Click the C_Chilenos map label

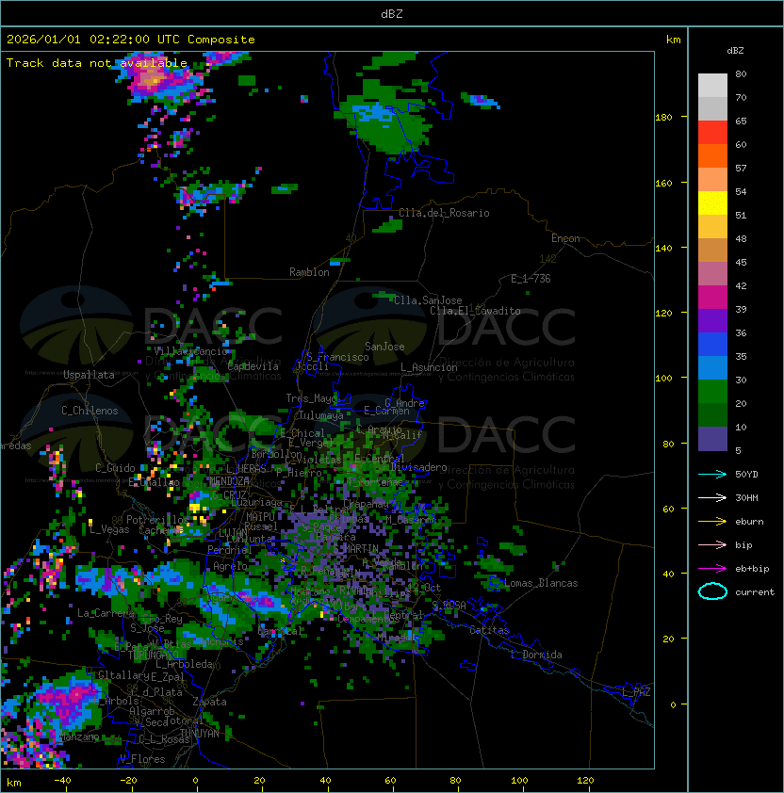pyautogui.click(x=90, y=411)
